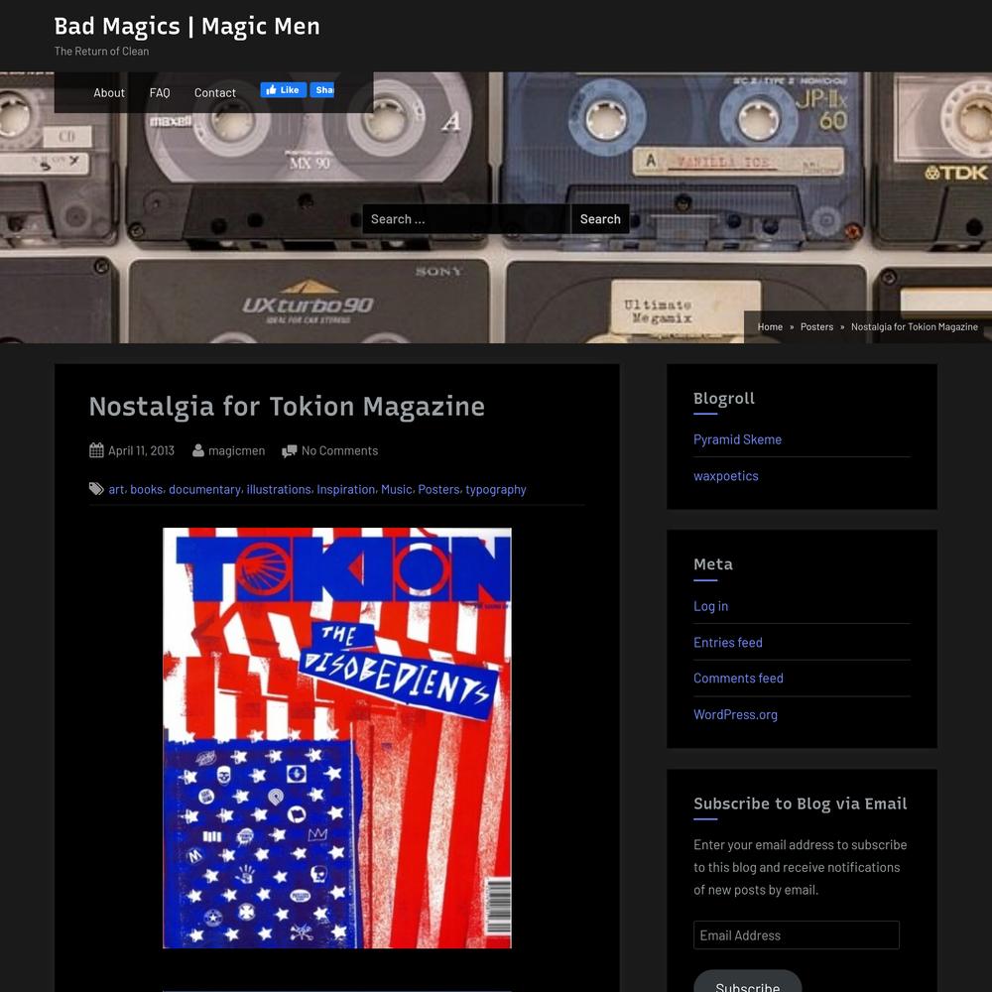Open the Music tag
The image size is (992, 992).
coord(396,489)
